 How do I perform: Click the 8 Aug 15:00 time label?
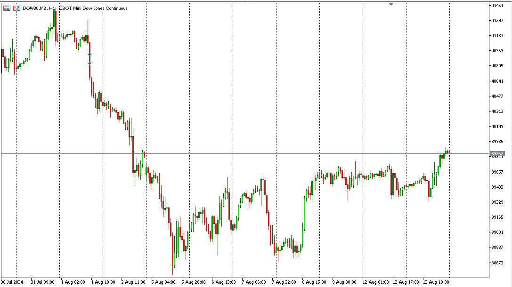pyautogui.click(x=314, y=282)
